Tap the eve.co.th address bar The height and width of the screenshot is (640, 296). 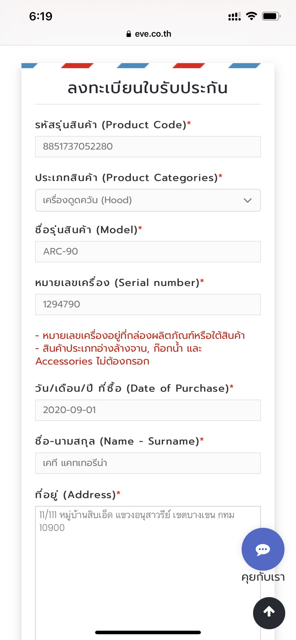(148, 34)
